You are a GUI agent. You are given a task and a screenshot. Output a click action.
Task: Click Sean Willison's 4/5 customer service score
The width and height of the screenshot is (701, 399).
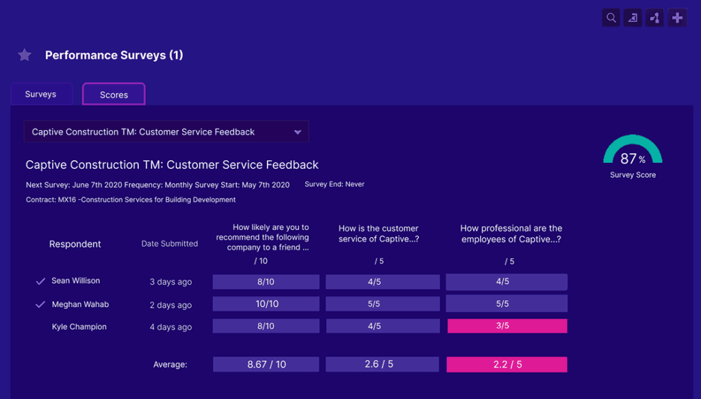point(382,281)
